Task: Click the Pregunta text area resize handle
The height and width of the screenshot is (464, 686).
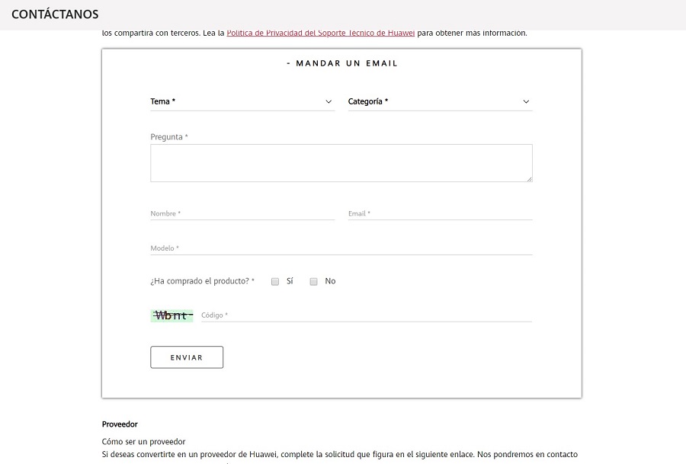Action: pos(529,178)
